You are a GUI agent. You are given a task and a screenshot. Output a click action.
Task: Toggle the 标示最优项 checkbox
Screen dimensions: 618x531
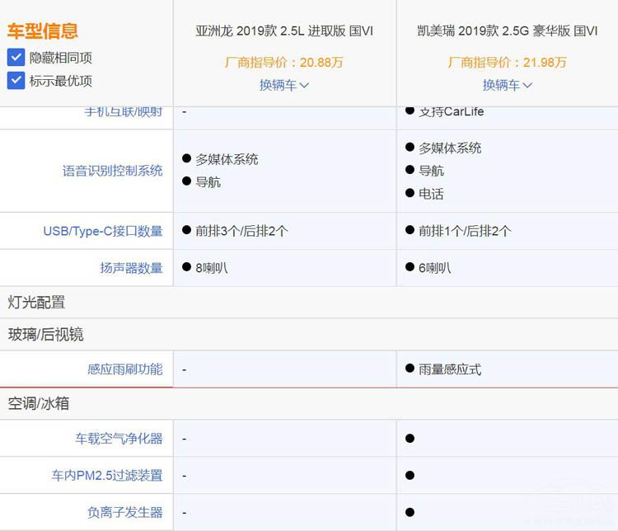(16, 81)
